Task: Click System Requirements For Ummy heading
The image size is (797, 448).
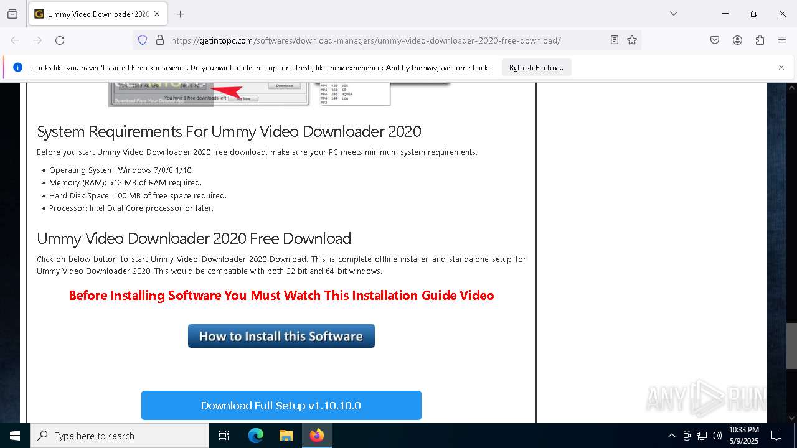Action: click(229, 131)
